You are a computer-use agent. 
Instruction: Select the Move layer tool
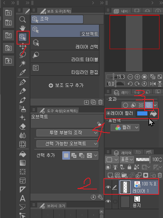point(23,46)
